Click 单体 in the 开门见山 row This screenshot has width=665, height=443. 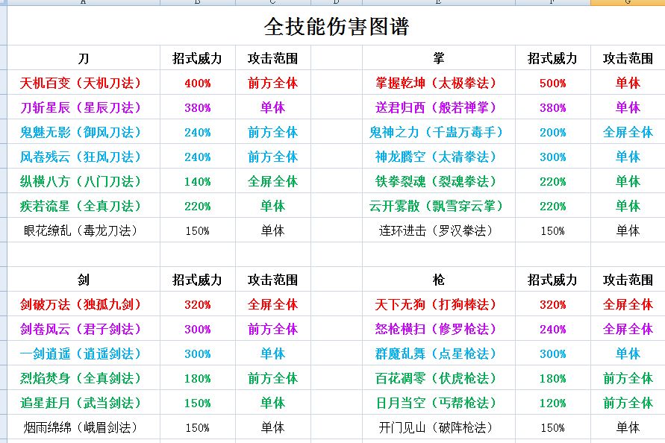point(628,427)
